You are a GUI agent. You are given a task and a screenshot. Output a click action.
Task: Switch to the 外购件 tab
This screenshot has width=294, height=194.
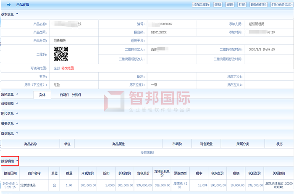[x=77, y=95]
